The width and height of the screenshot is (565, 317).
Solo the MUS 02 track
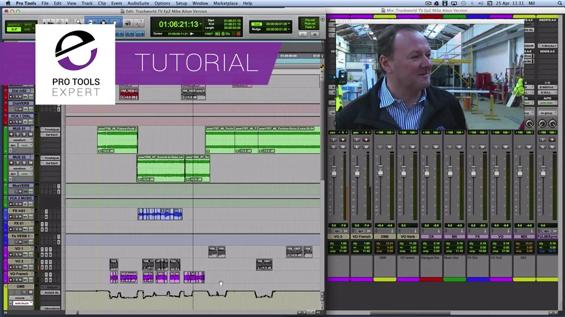point(24,163)
